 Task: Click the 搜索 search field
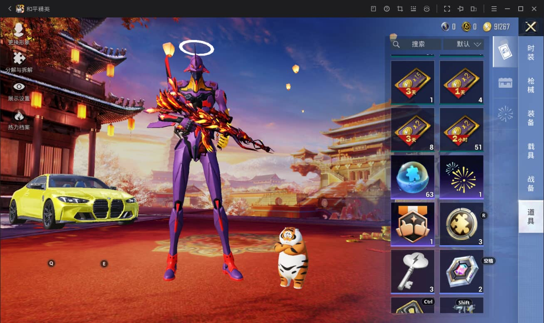pyautogui.click(x=416, y=44)
